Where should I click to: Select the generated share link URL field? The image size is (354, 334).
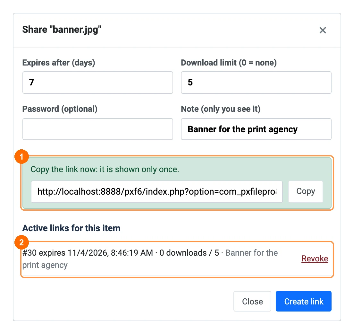[157, 191]
